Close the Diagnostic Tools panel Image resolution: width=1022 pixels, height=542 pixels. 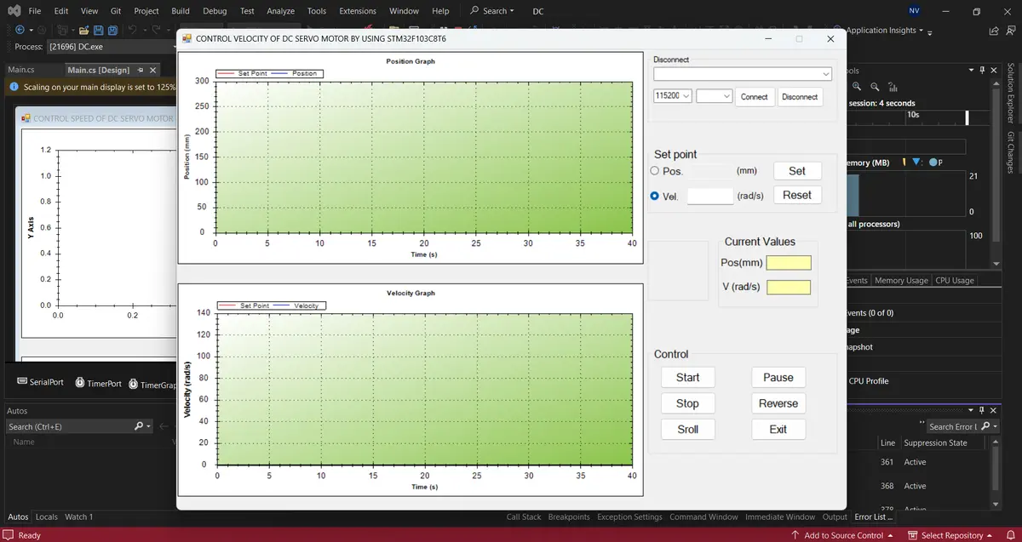[994, 71]
